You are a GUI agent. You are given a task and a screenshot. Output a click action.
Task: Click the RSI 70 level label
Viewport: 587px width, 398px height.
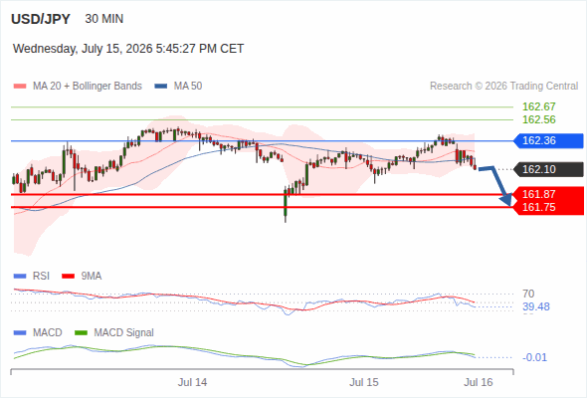click(x=528, y=294)
